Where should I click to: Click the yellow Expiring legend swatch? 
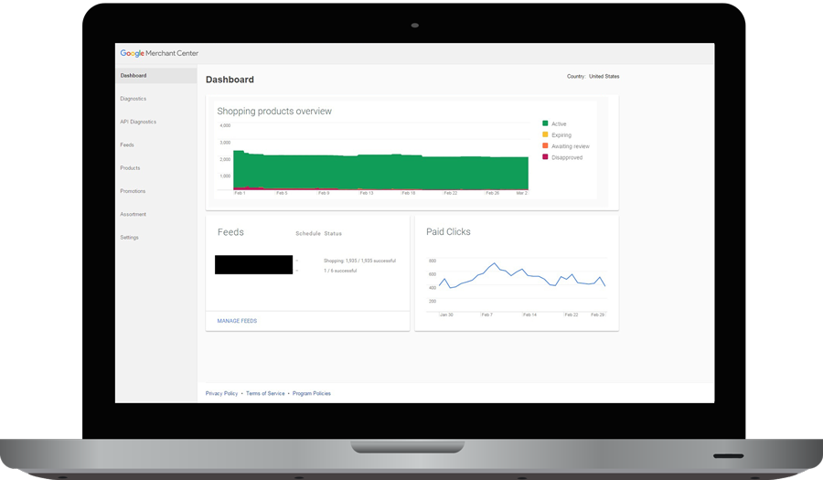click(545, 135)
